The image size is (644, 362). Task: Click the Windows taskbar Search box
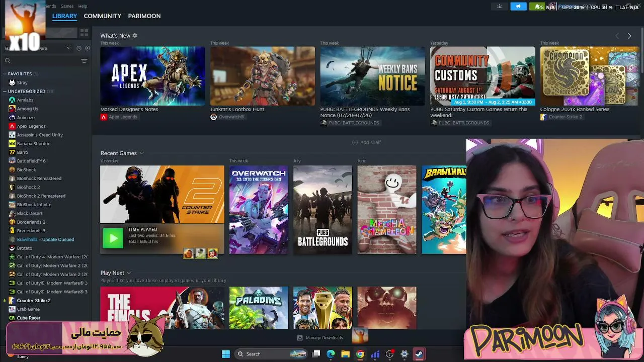point(271,354)
